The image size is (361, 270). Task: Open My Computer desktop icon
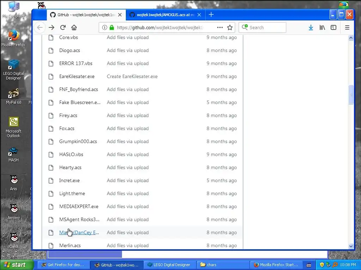13,10
